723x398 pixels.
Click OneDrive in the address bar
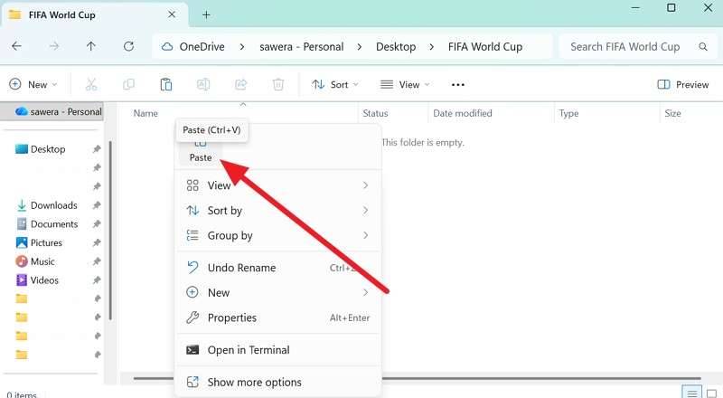click(x=202, y=47)
